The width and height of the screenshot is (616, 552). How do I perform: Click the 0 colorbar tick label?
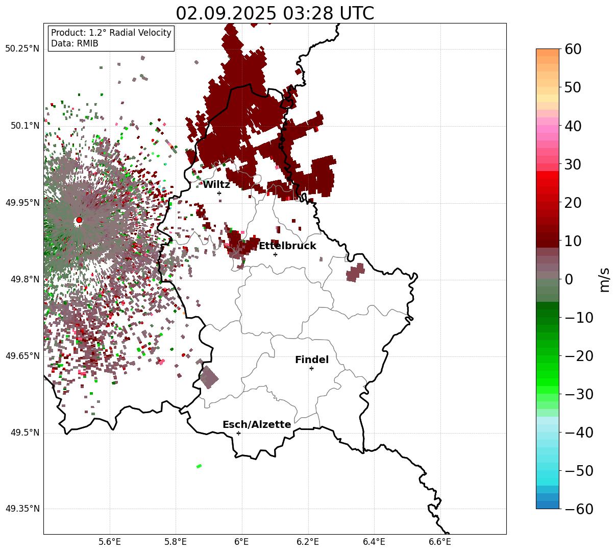(569, 279)
